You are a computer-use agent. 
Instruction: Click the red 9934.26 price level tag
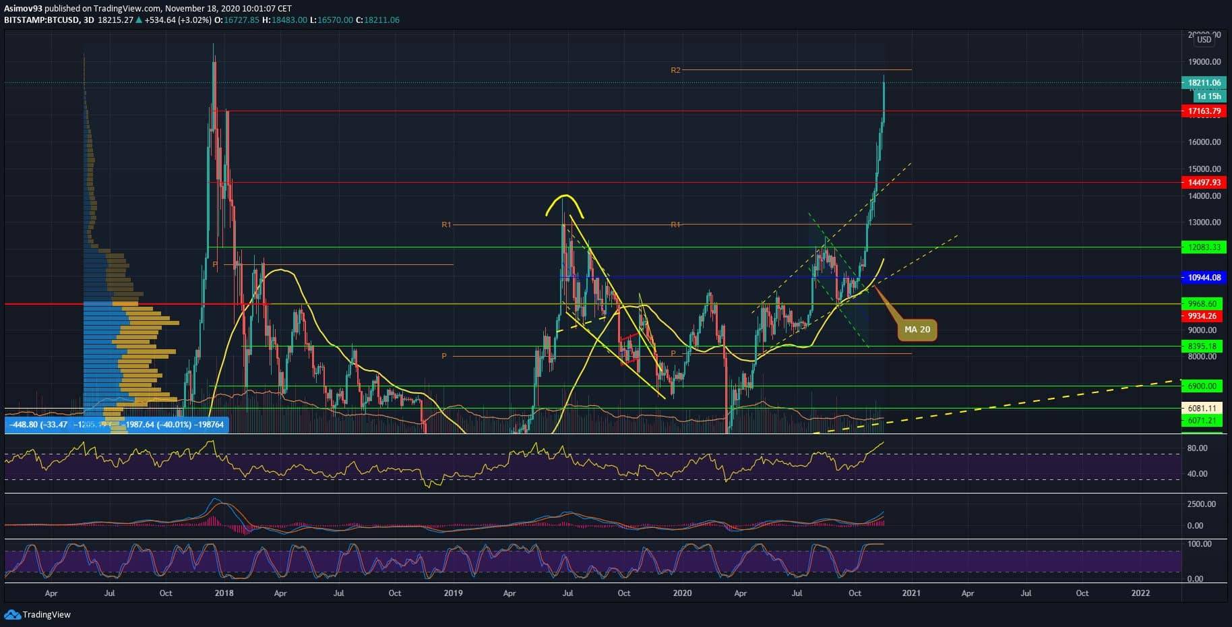pyautogui.click(x=1204, y=316)
